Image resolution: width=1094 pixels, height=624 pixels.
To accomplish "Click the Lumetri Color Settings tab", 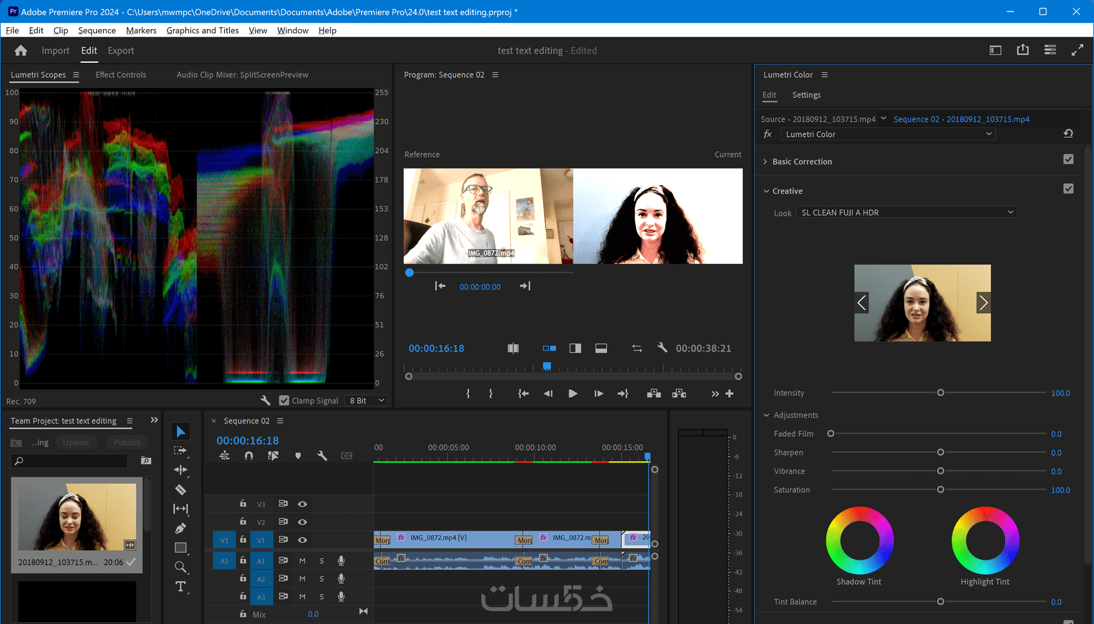I will (x=806, y=95).
